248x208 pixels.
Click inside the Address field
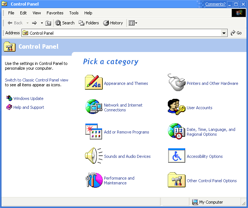coord(124,33)
